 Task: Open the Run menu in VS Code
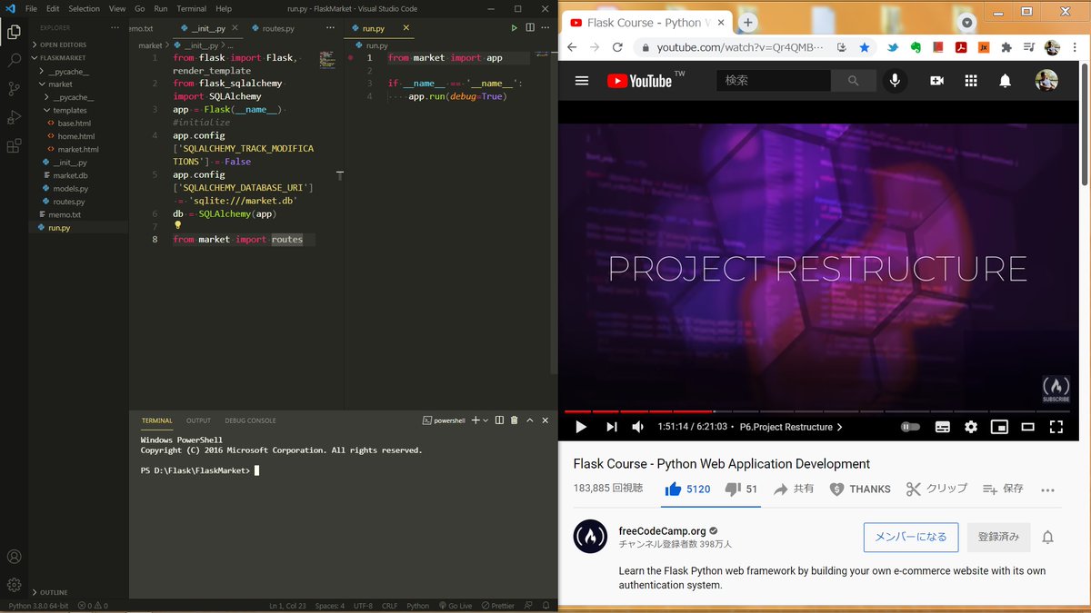pos(161,8)
